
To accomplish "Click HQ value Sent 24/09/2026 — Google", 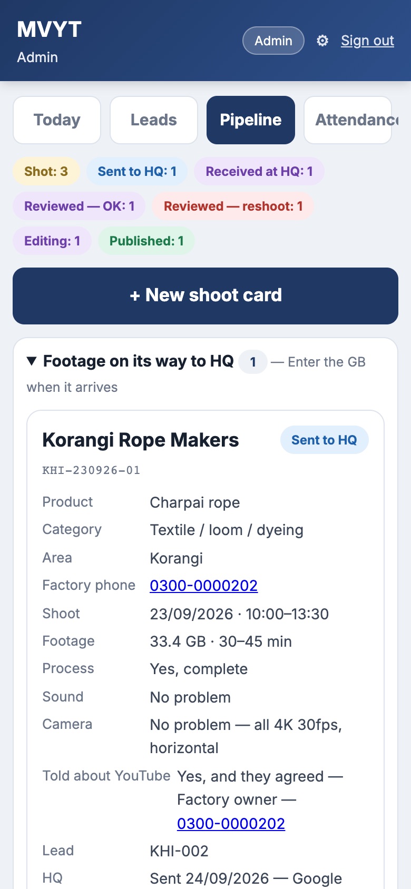I will tap(246, 878).
